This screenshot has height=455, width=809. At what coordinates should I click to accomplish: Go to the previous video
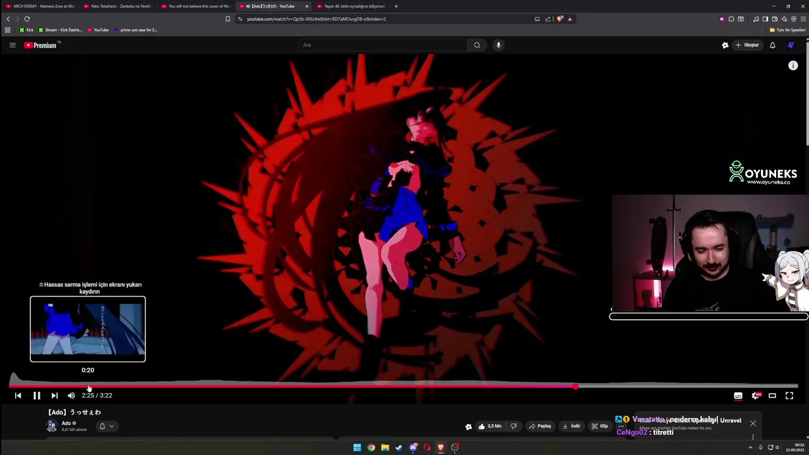(18, 396)
